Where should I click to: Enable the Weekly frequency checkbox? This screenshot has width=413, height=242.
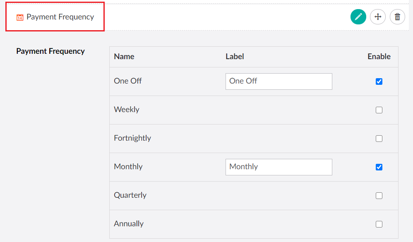[379, 110]
